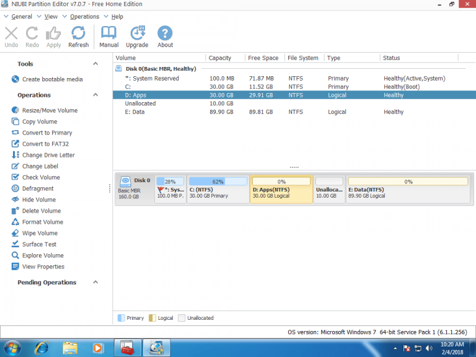Select E: Data(NTFS) partition block
476x357 pixels.
click(x=408, y=189)
